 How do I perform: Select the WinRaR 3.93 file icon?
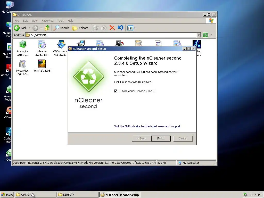click(42, 64)
